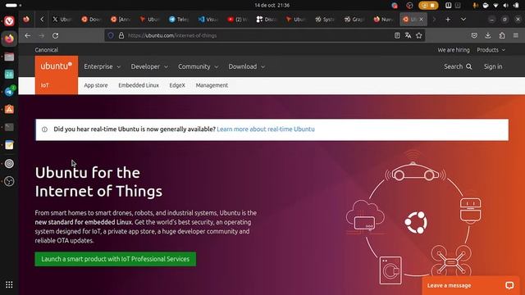Open the Embedded Linux submenu item
The width and height of the screenshot is (525, 295).
(x=139, y=85)
